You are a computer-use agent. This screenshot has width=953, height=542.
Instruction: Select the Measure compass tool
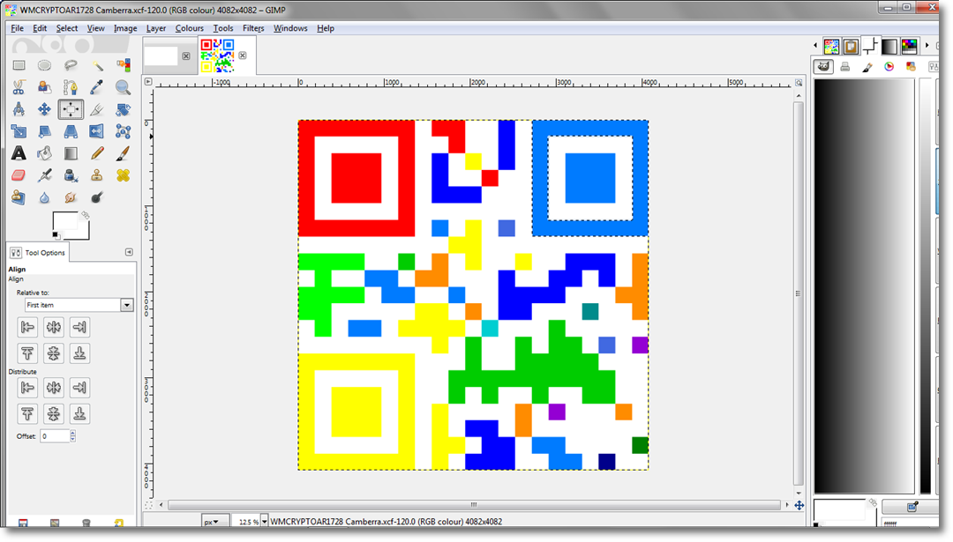click(x=19, y=109)
